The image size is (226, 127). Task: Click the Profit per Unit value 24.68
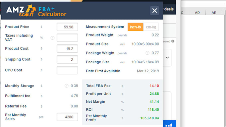click(x=154, y=94)
